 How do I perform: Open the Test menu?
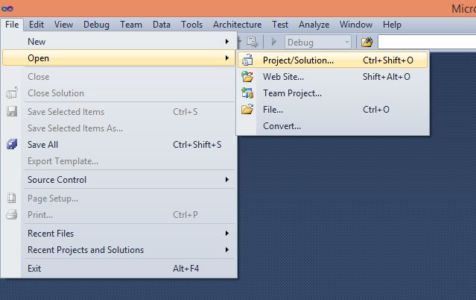click(x=280, y=25)
